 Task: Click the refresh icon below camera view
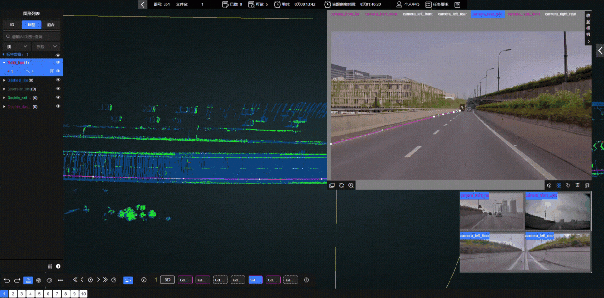click(341, 185)
